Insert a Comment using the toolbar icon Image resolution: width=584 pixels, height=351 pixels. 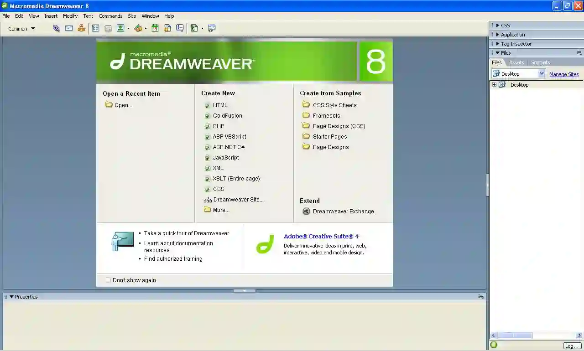tap(180, 28)
